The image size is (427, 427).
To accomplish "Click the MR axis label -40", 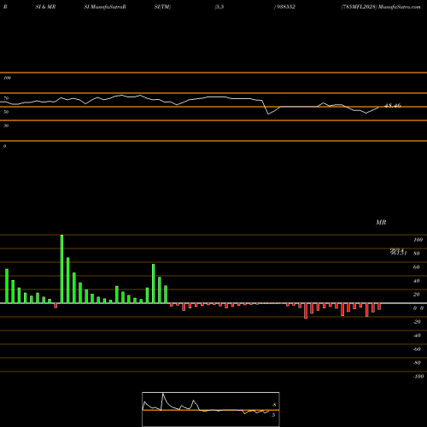I will coord(417,336).
